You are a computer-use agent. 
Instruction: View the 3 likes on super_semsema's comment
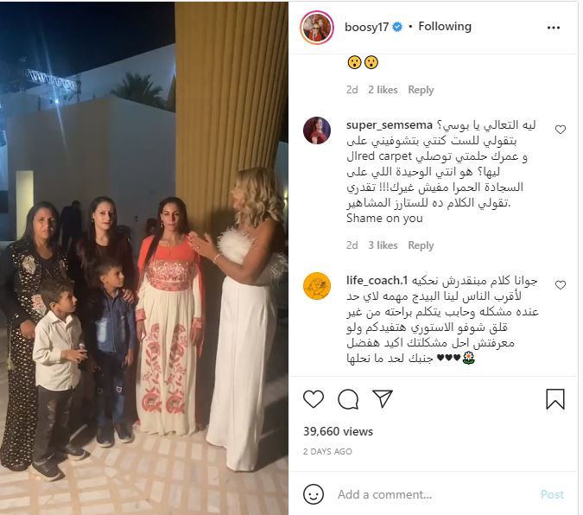383,245
